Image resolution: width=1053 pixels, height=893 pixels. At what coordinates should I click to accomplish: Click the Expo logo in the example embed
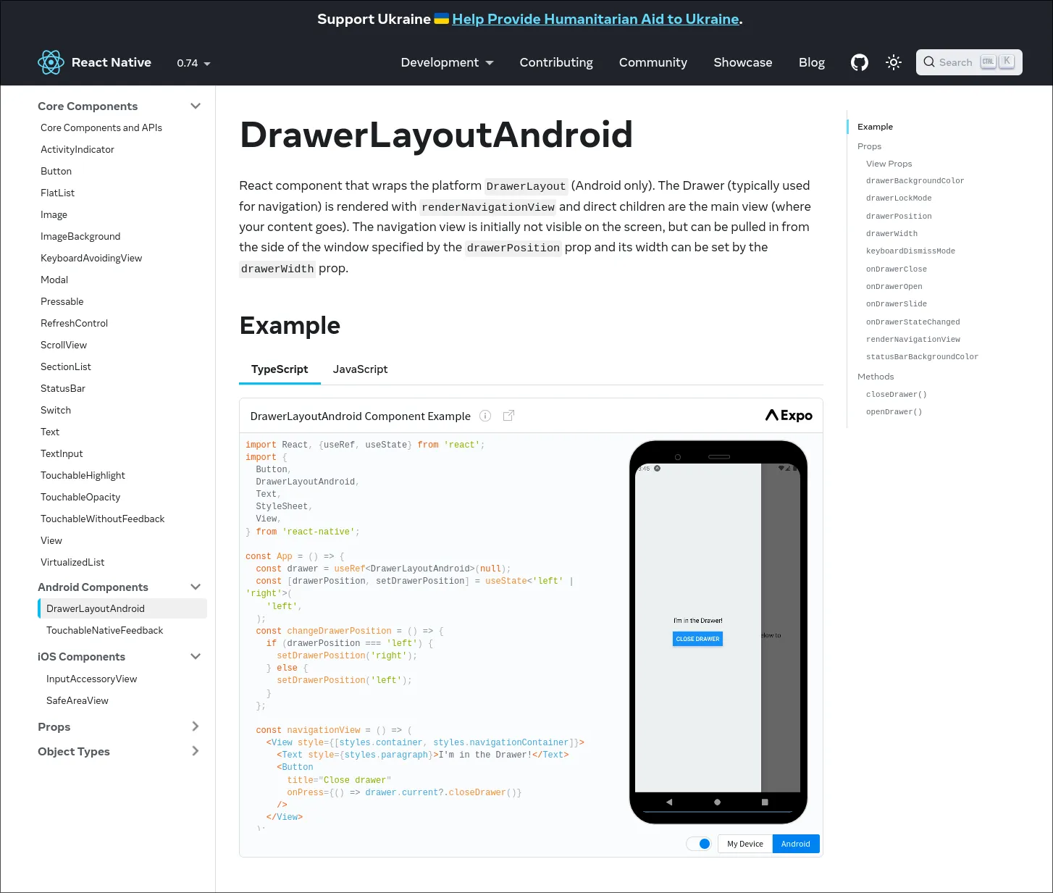click(788, 415)
